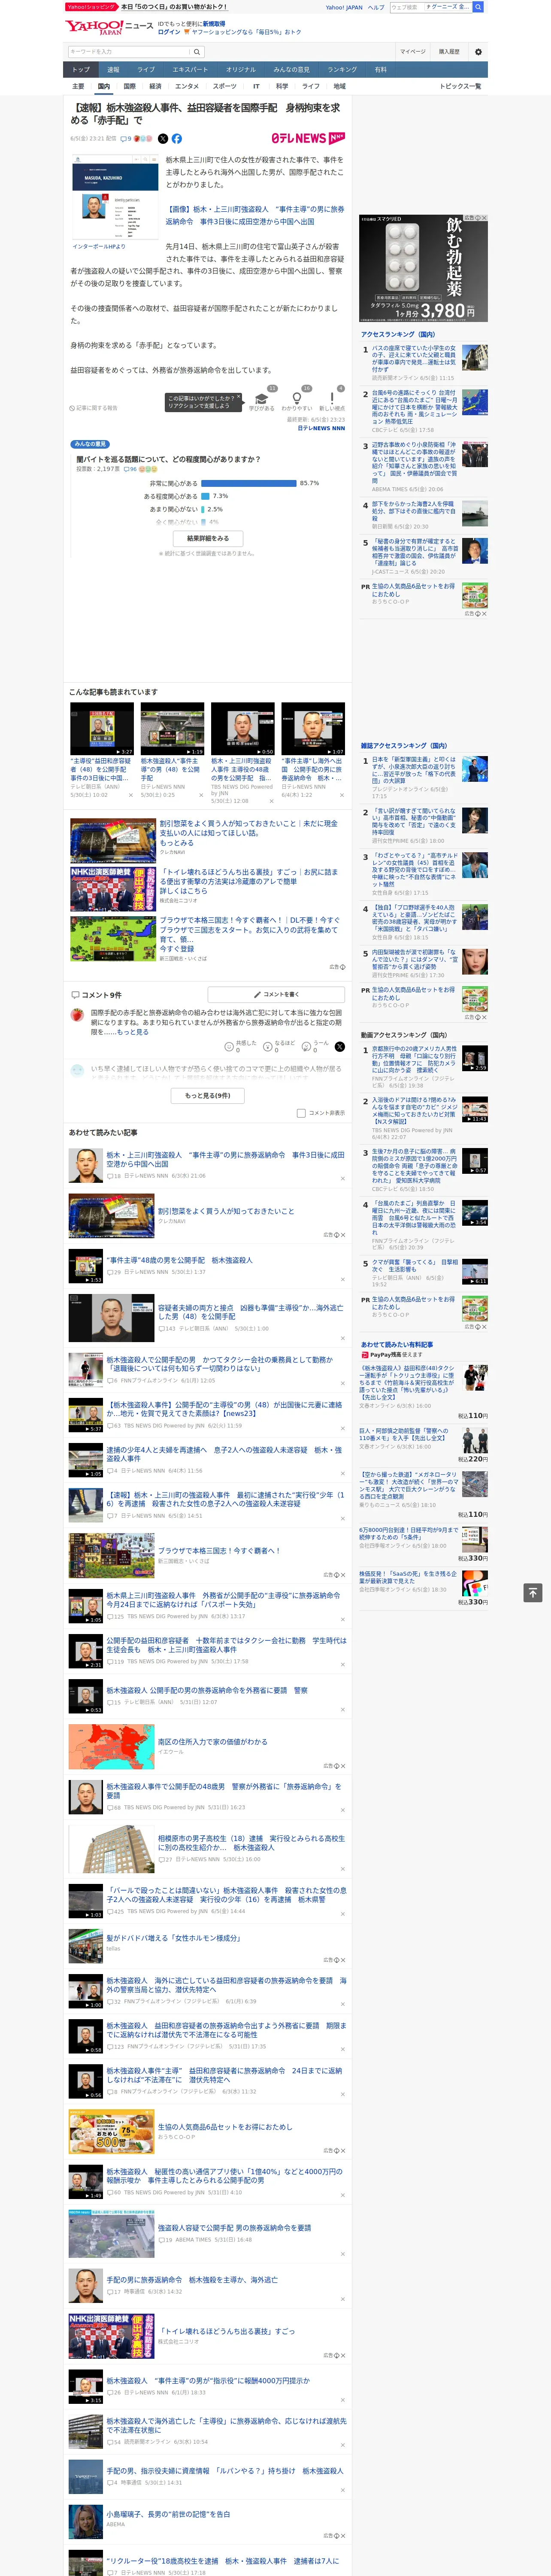Click the 新規取得 registration link
The width and height of the screenshot is (551, 2576).
tap(214, 23)
